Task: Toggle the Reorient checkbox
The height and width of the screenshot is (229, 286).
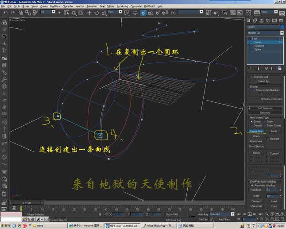Action: pyautogui.click(x=267, y=139)
